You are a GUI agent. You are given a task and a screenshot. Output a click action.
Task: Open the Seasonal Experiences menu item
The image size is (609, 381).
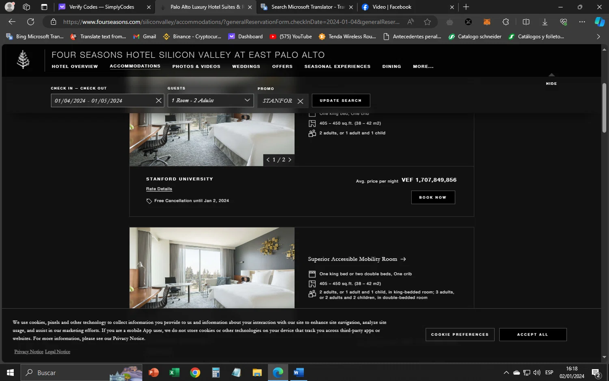pos(337,67)
